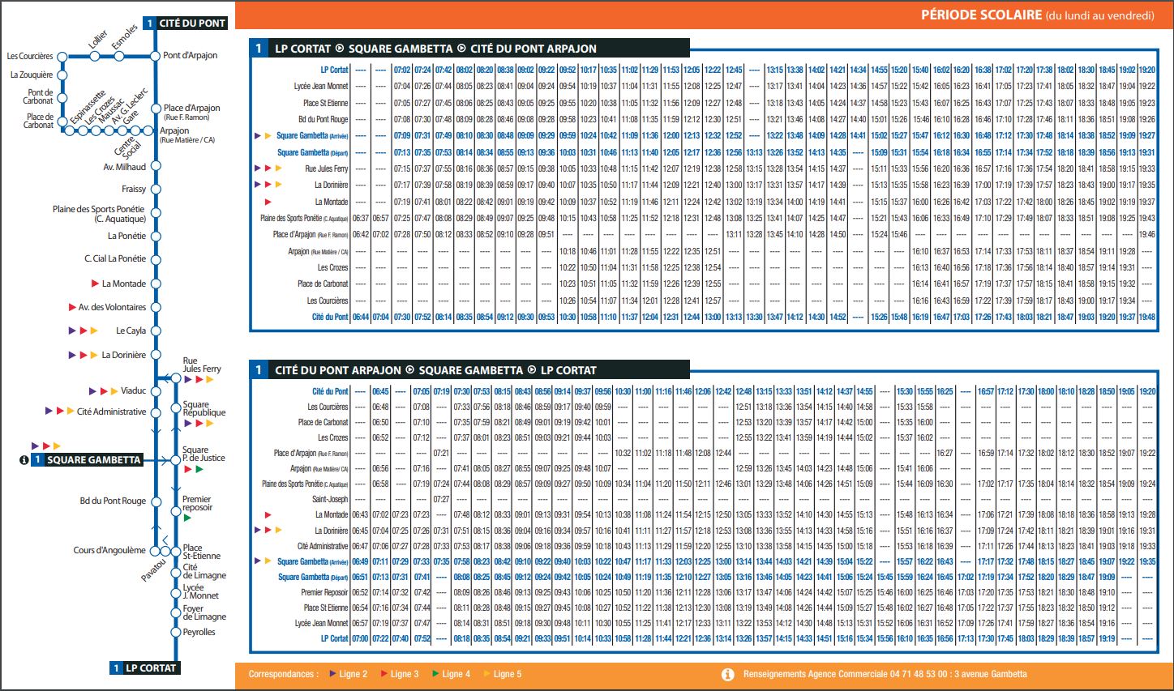Click the line 1 badge beside SQUARE GAMBETTA on map

coord(36,460)
